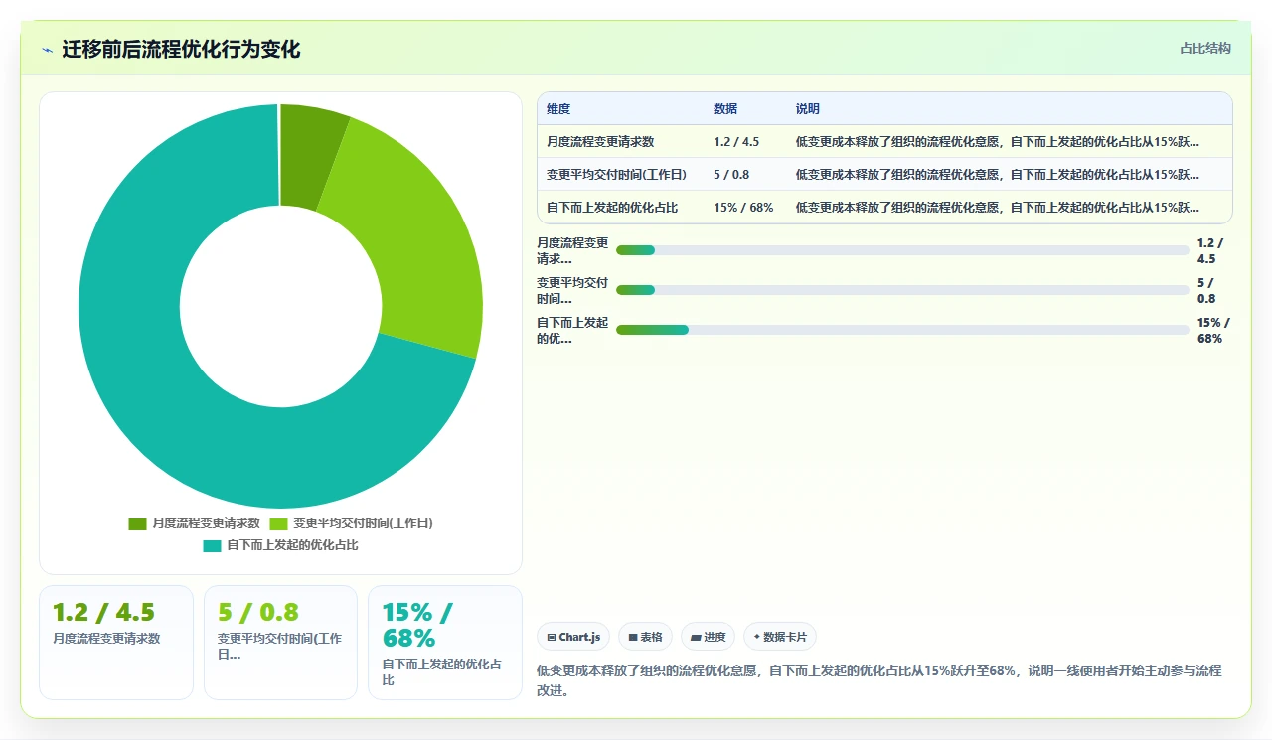The image size is (1272, 740).
Task: Click the 表格 tag
Action: tap(646, 637)
